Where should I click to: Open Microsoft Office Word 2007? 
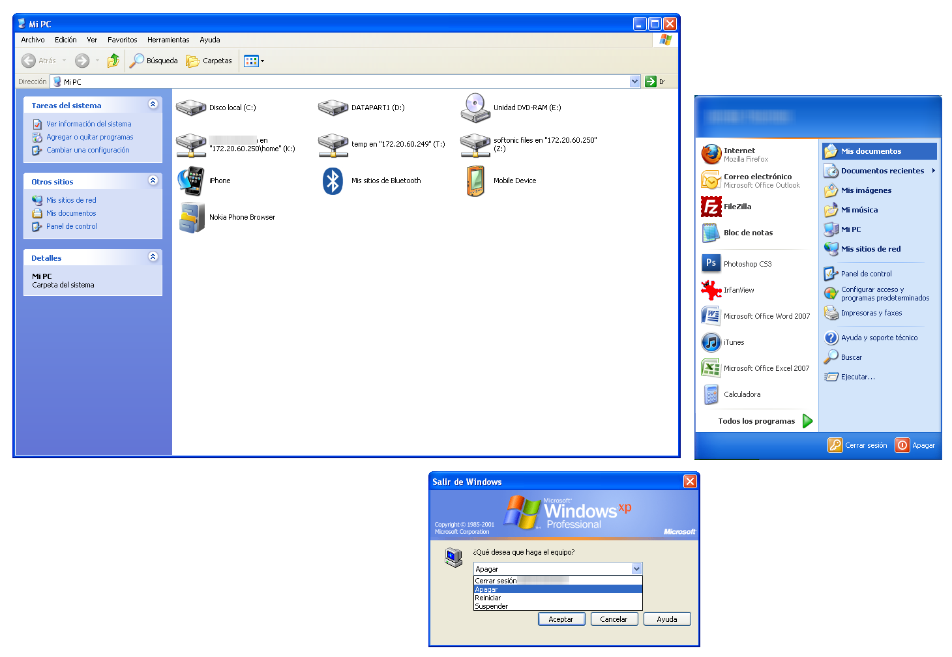756,316
